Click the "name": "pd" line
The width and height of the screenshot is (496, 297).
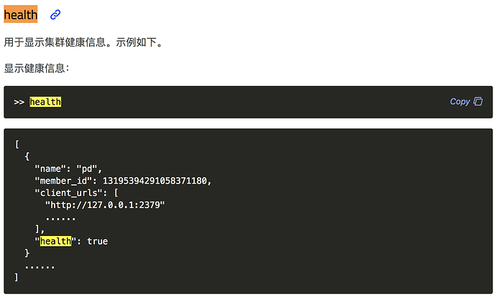(x=68, y=168)
